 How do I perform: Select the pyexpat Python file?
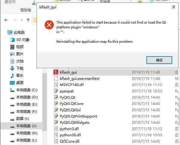click(67, 91)
